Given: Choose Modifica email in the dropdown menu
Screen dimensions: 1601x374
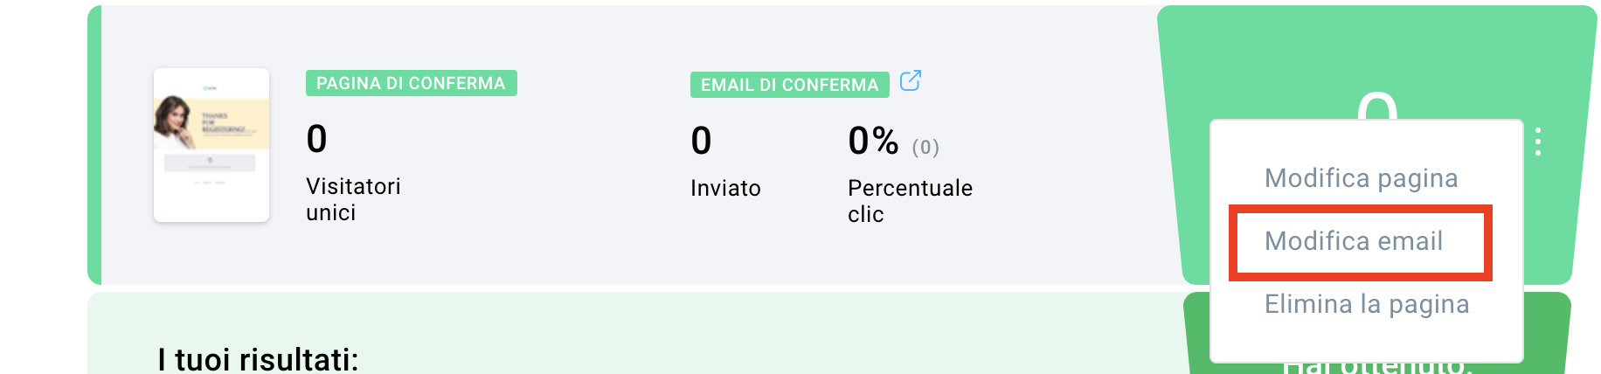Looking at the screenshot, I should coord(1353,241).
